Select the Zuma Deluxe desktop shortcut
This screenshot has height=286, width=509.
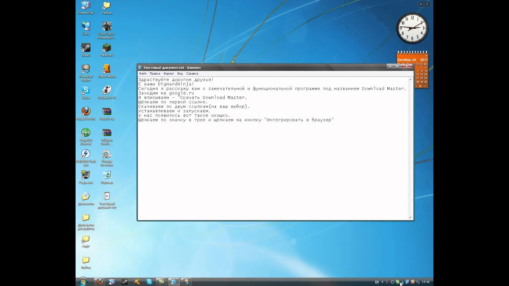coord(107,71)
